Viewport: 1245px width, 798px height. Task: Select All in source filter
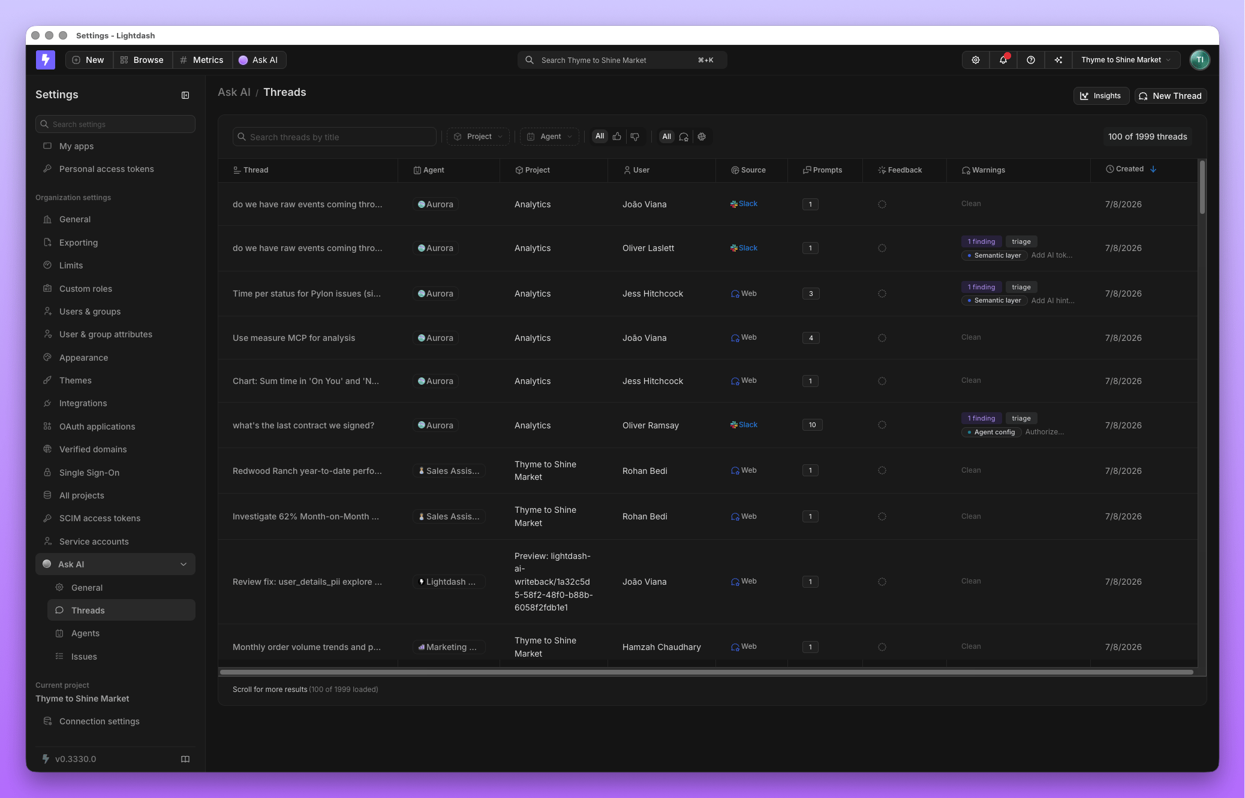tap(666, 137)
